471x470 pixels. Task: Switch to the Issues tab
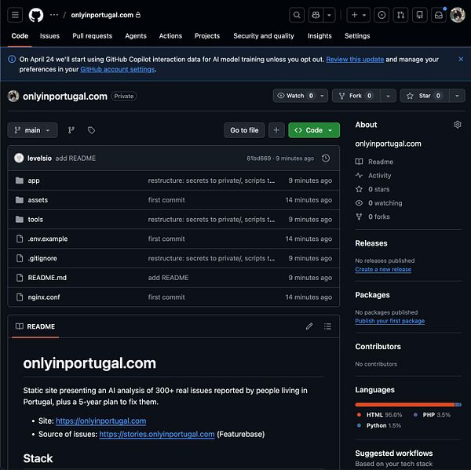(49, 36)
